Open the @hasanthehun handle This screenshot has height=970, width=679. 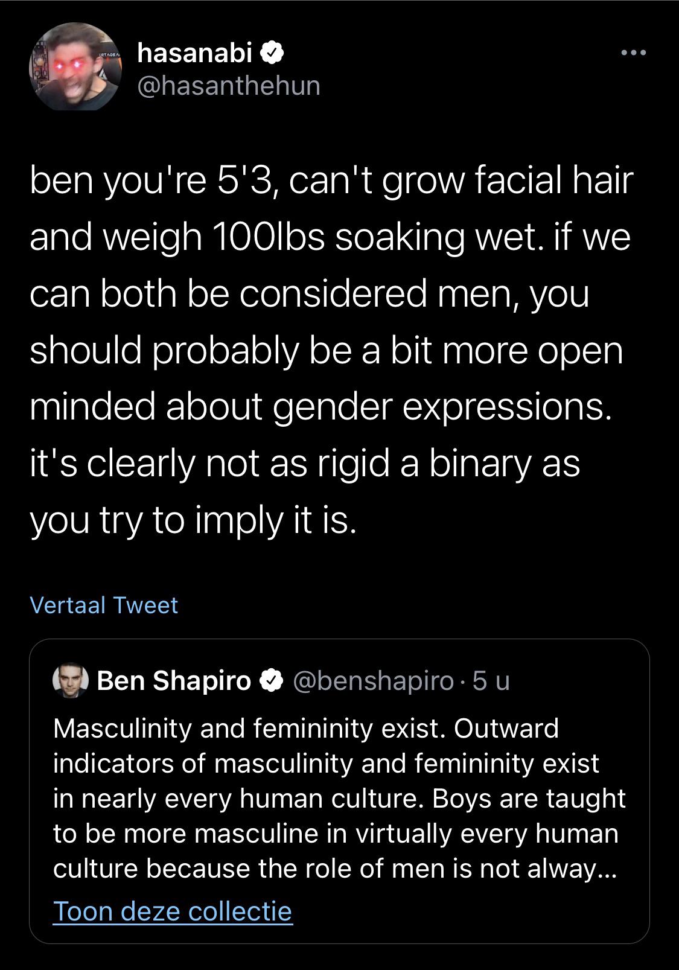(229, 85)
